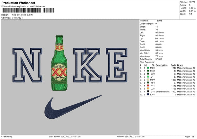Click code 1146 in the red thread row
The height and width of the screenshot is (139, 197).
[174, 86]
